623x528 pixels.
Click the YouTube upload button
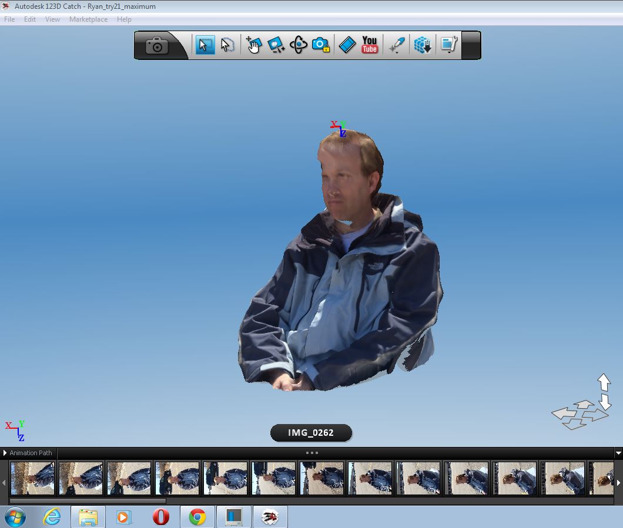coord(370,45)
